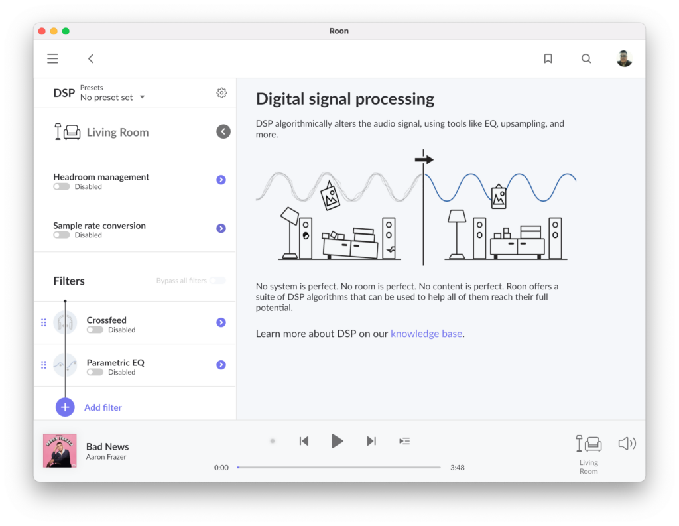This screenshot has width=679, height=526.
Task: Click the Filters section heading
Action: click(69, 281)
